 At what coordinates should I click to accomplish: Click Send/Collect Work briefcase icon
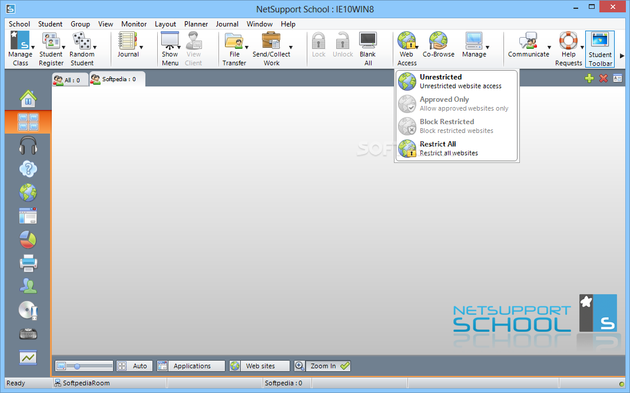[x=271, y=41]
